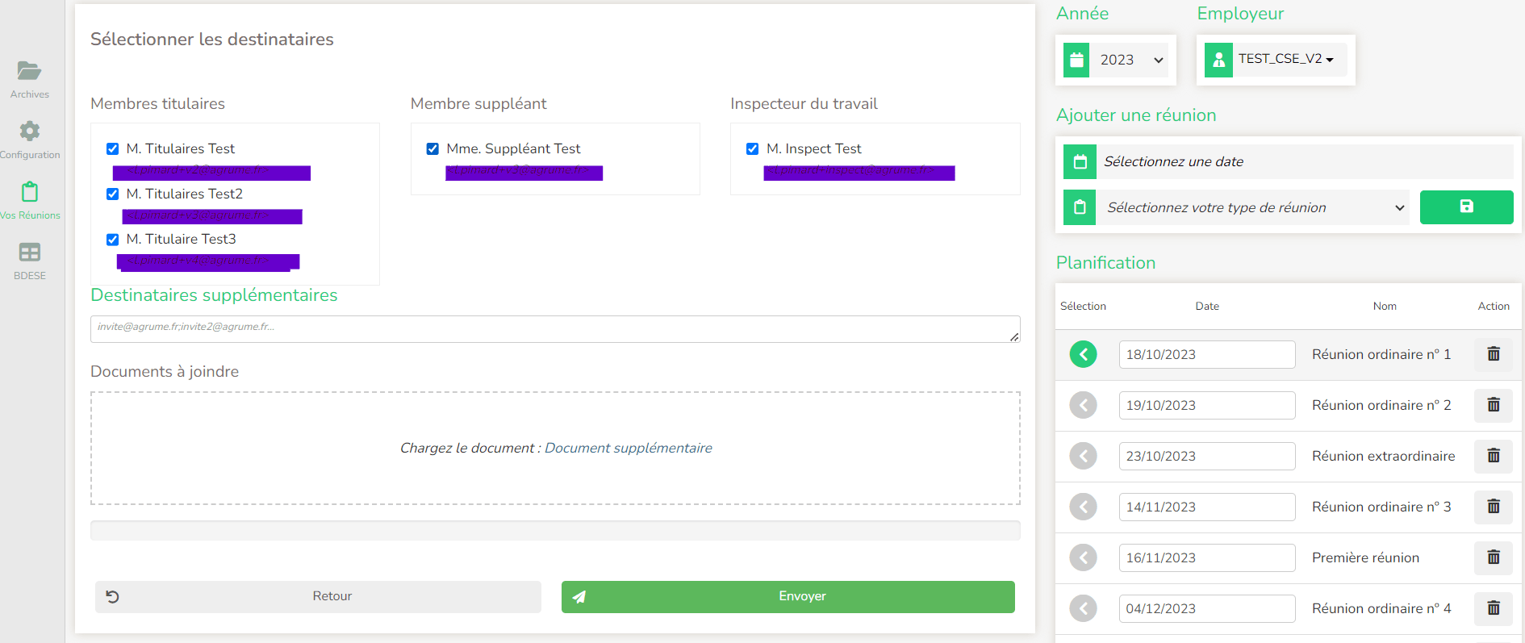Delete Réunion ordinaire n° 1 with trash icon
This screenshot has width=1525, height=643.
point(1493,354)
